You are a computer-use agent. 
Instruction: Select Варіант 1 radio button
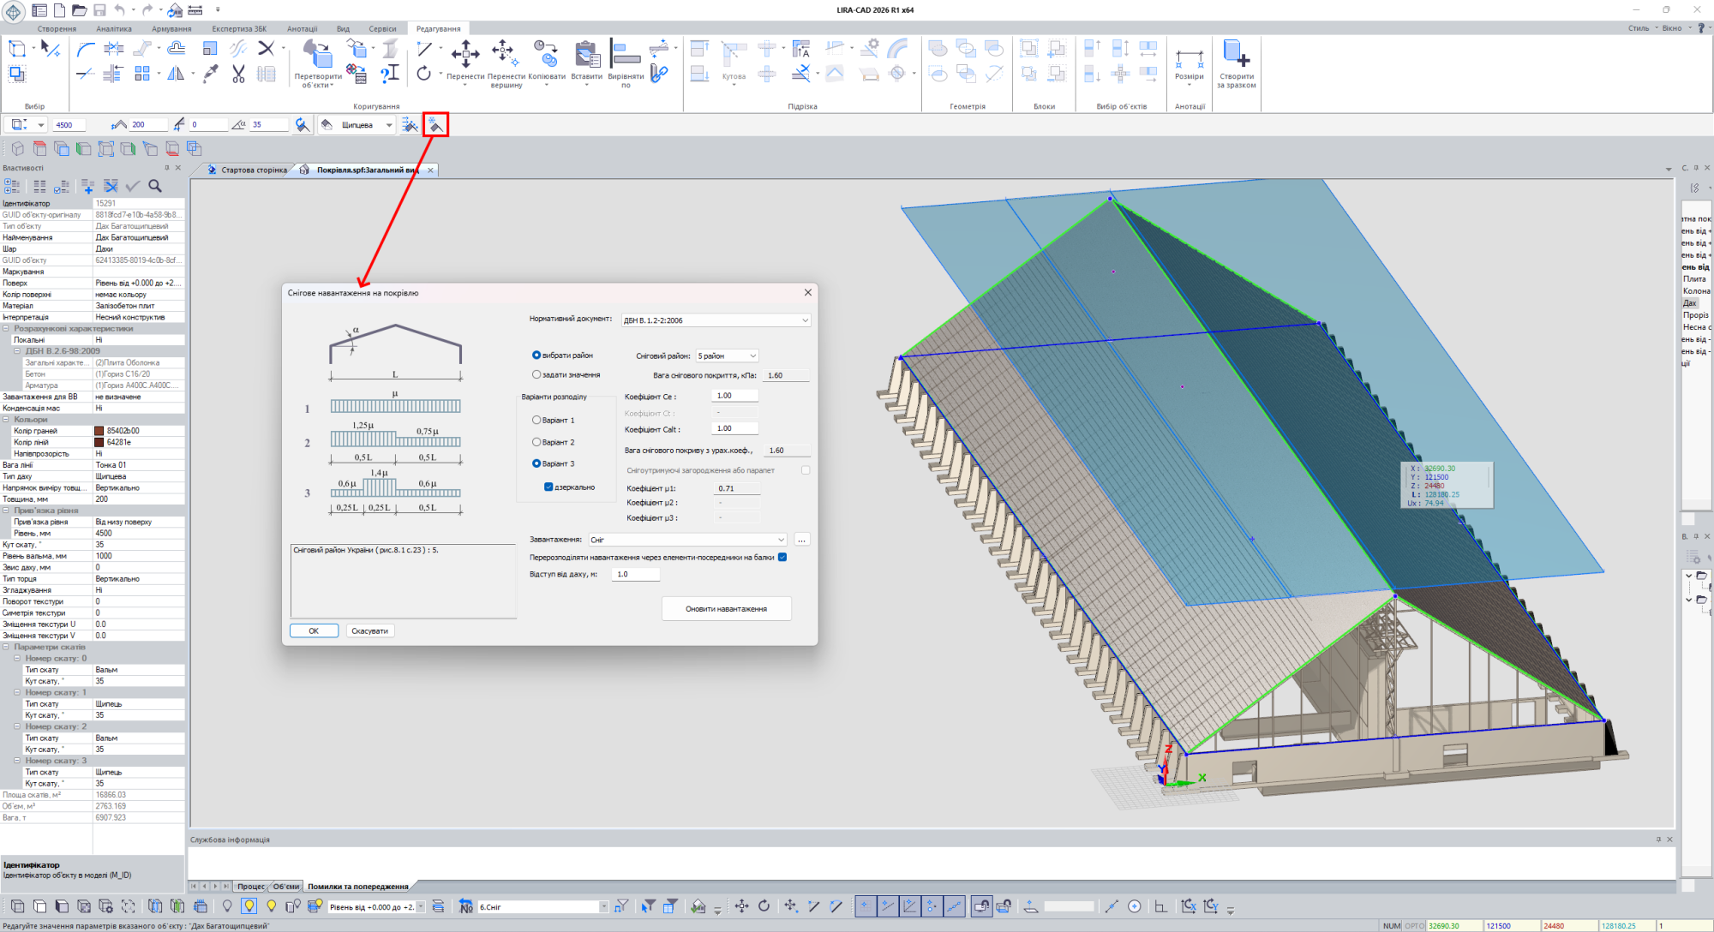537,420
